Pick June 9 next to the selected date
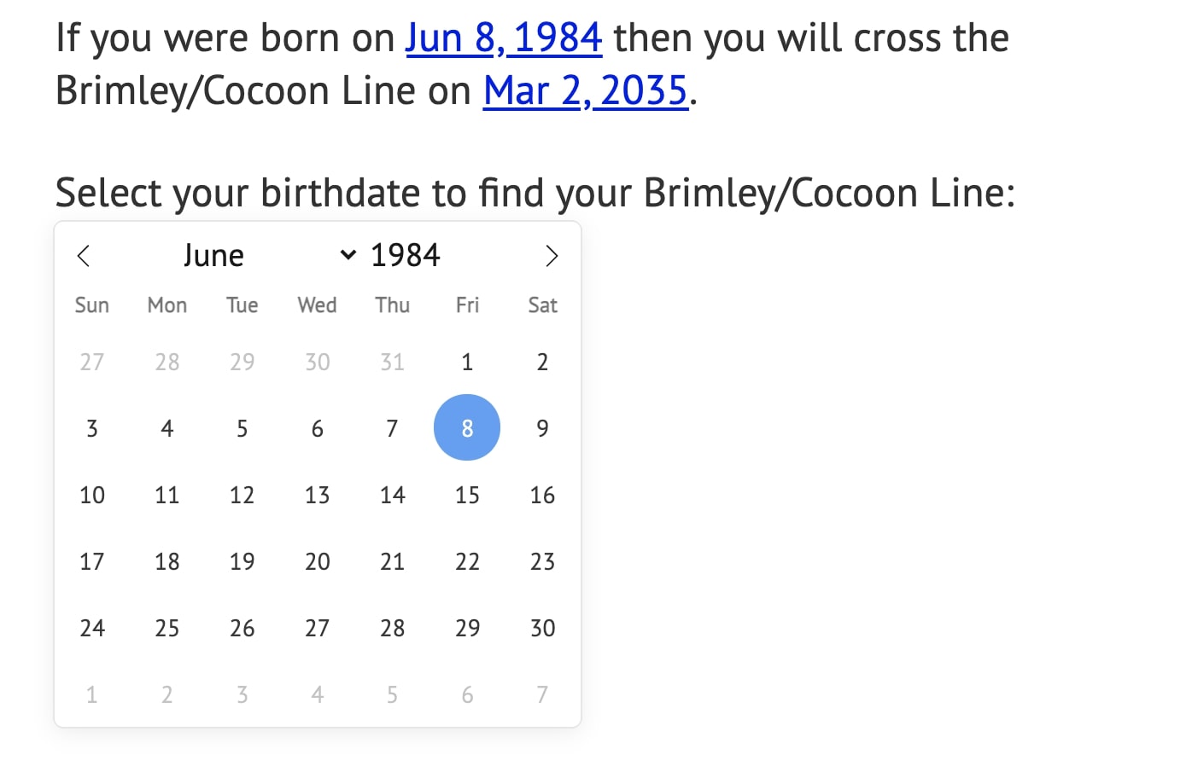1192x766 pixels. point(542,427)
